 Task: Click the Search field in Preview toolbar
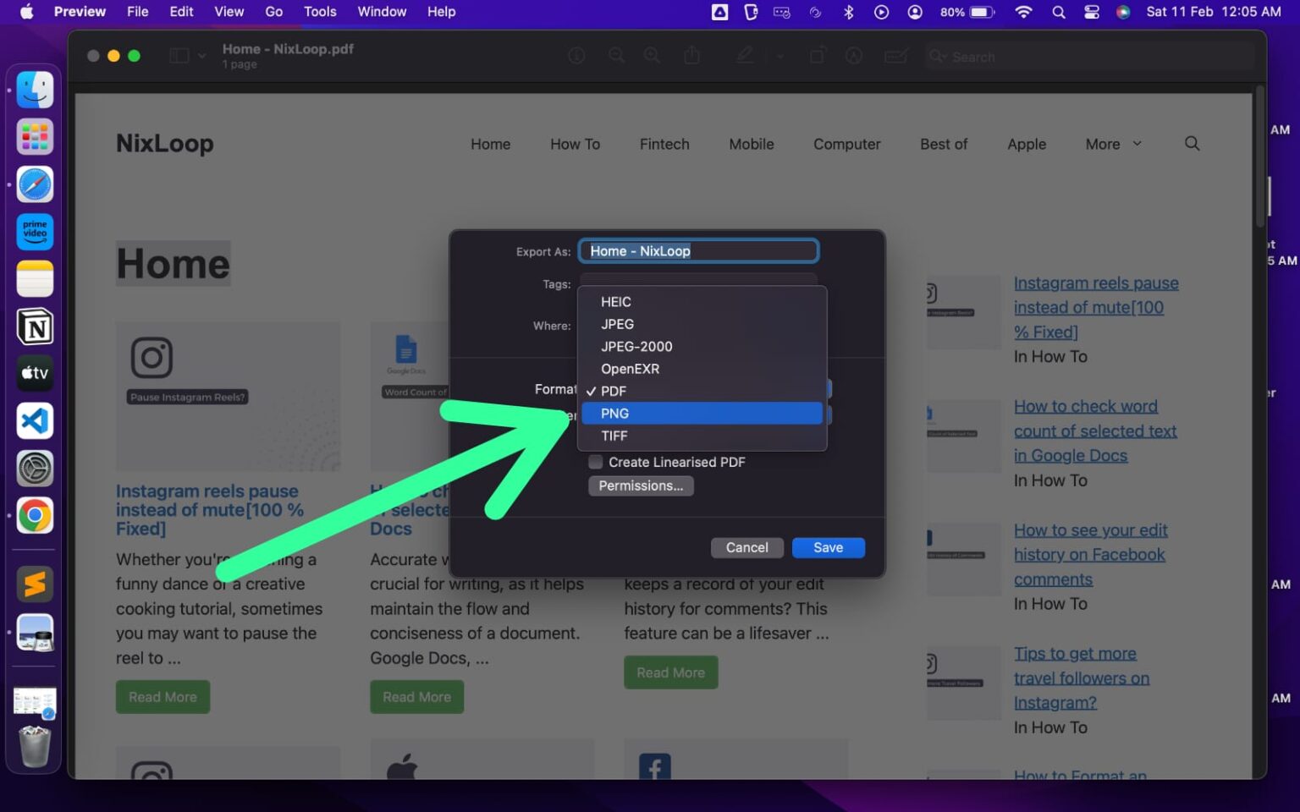tap(1089, 57)
